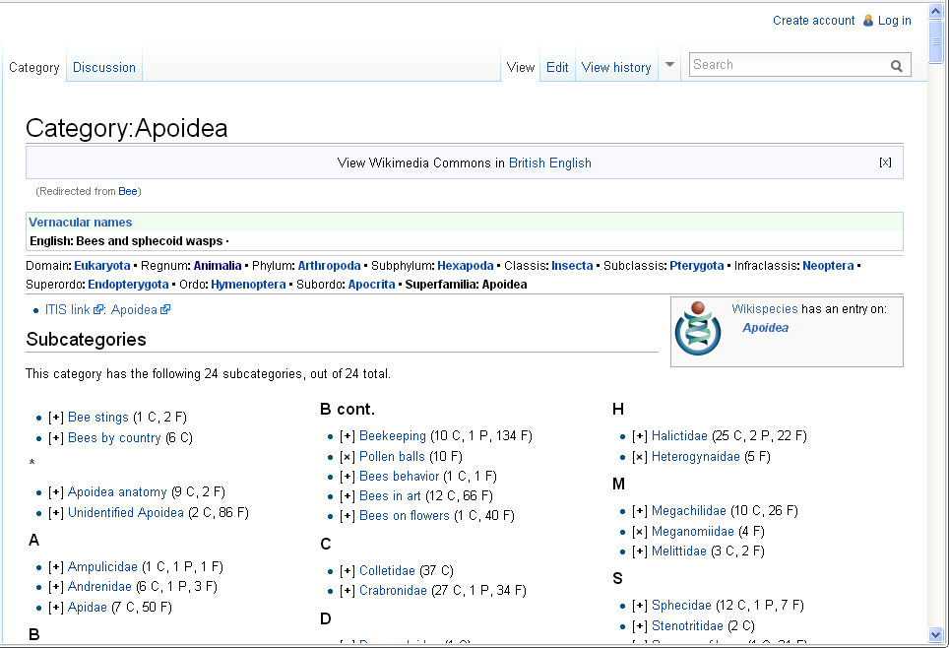The image size is (949, 648).
Task: Switch to the Discussion tab
Action: point(104,68)
